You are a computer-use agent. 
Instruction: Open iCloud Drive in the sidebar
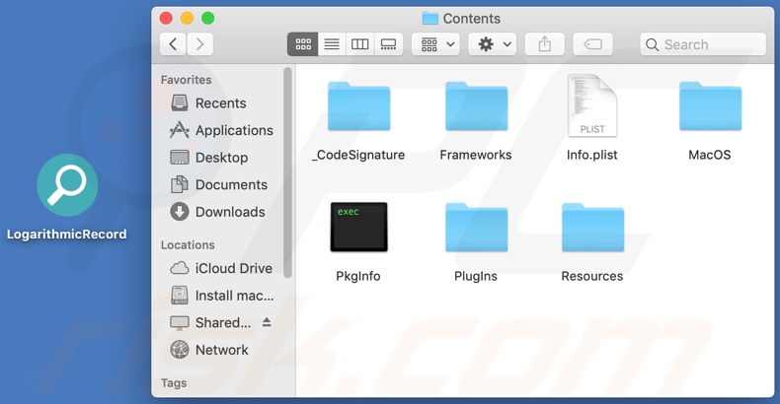pyautogui.click(x=220, y=268)
